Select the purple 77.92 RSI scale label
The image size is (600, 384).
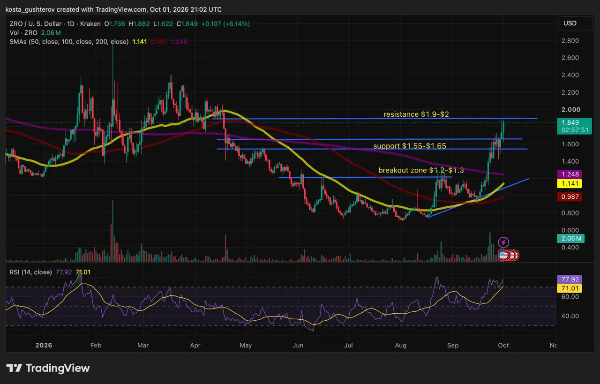coord(570,279)
